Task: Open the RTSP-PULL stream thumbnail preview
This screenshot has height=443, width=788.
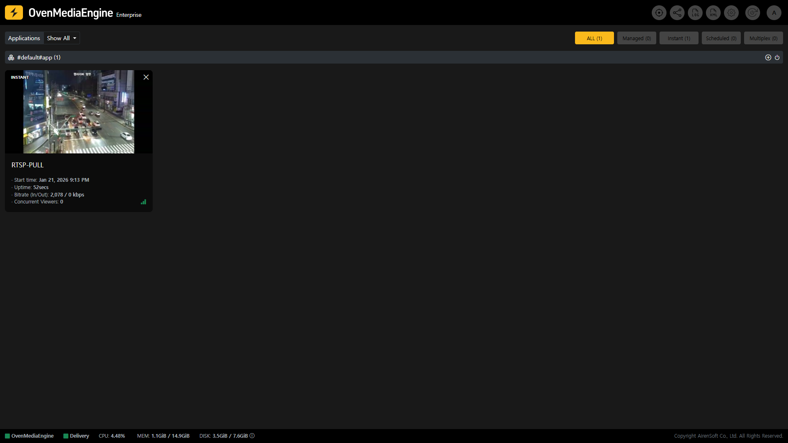Action: click(x=78, y=112)
